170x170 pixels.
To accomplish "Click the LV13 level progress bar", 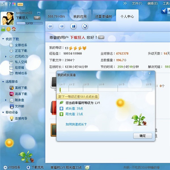I will 30,23.
